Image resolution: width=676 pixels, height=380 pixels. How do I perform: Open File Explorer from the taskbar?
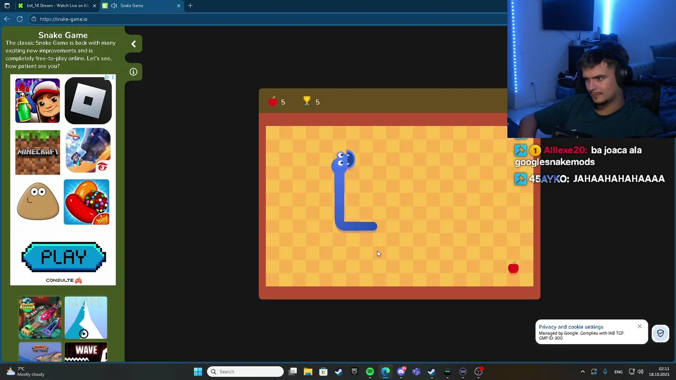pyautogui.click(x=308, y=372)
